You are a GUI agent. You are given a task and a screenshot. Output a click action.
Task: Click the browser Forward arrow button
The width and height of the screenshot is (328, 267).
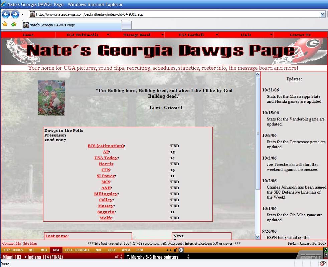click(x=15, y=14)
